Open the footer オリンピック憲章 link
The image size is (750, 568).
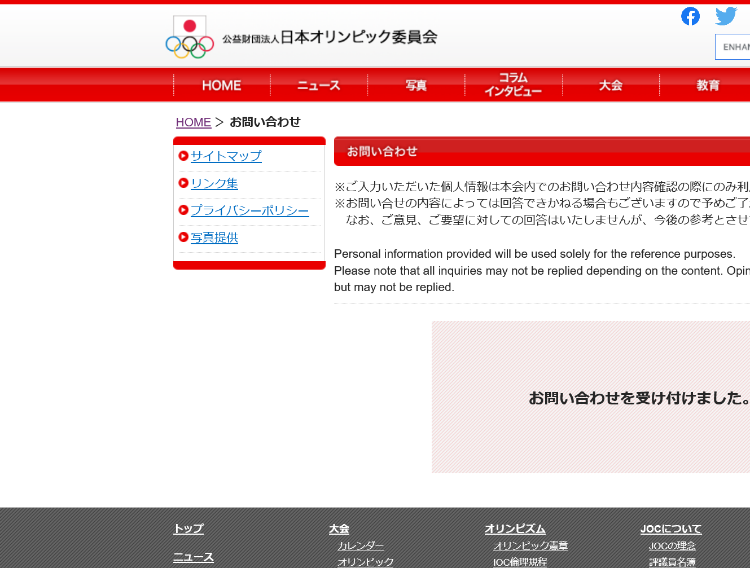[x=530, y=545]
